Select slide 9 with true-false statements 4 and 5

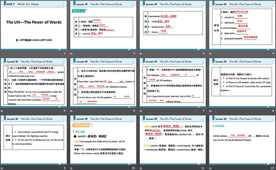pos(34,140)
